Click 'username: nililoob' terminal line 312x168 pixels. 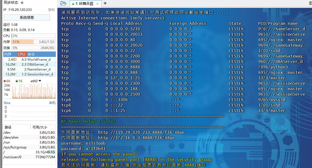tap(83, 143)
